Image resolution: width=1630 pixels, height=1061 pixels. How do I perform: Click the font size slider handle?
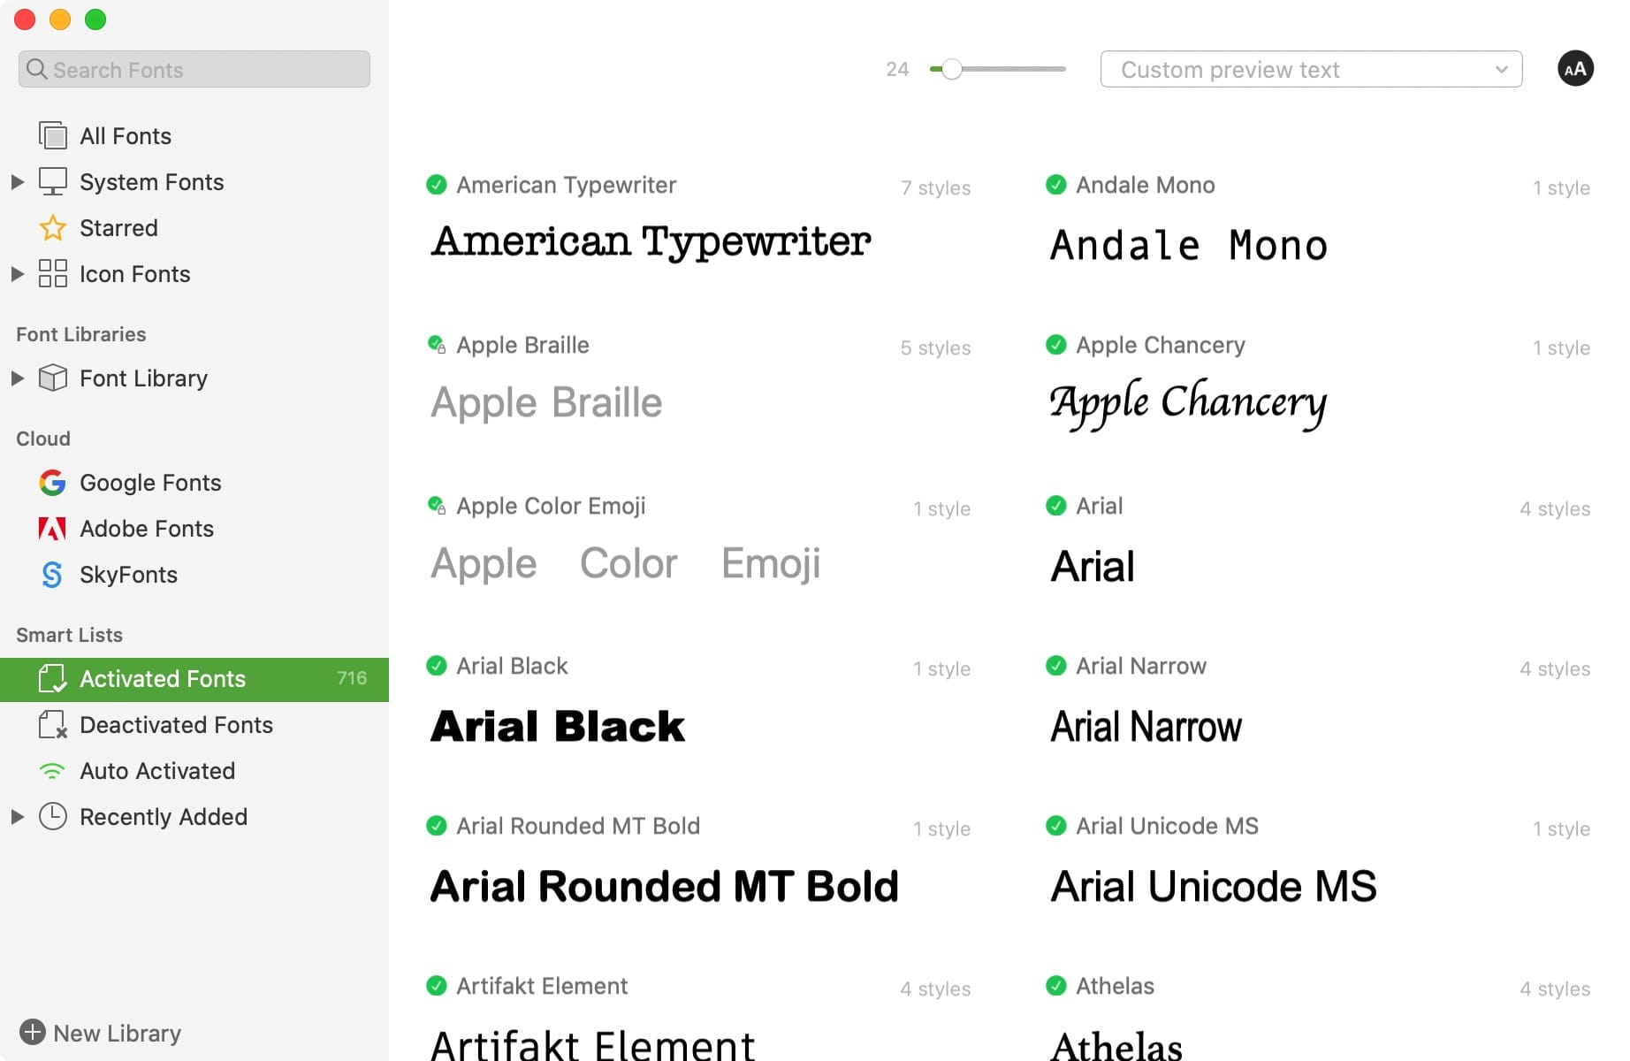951,69
